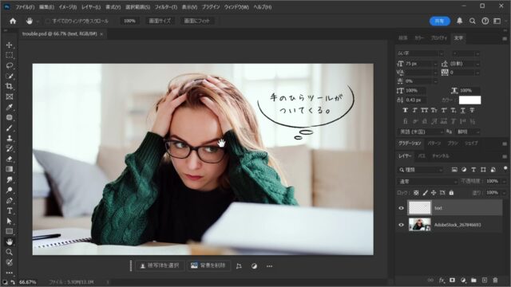Select the Frame tool
Image resolution: width=511 pixels, height=287 pixels.
(x=10, y=96)
